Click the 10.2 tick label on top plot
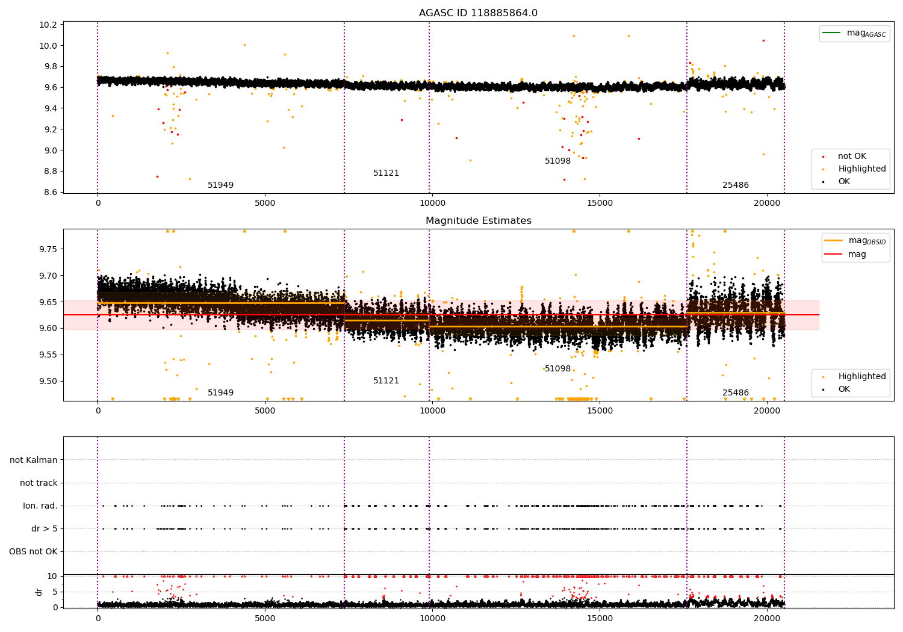Screen dimensions: 903x632 (x=48, y=25)
